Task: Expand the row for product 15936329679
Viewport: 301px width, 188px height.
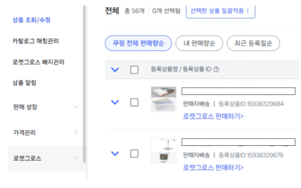Action: 116,153
